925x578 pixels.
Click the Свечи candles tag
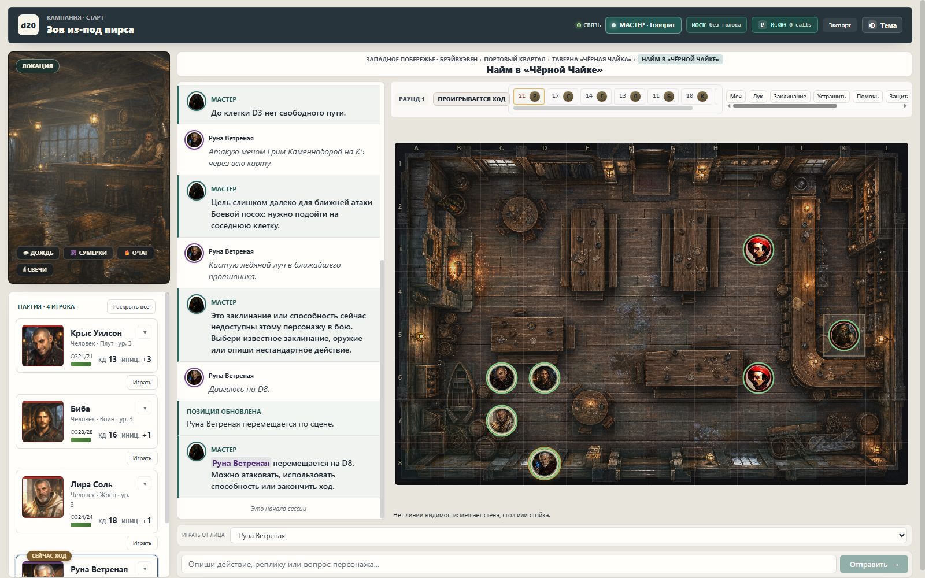(35, 269)
